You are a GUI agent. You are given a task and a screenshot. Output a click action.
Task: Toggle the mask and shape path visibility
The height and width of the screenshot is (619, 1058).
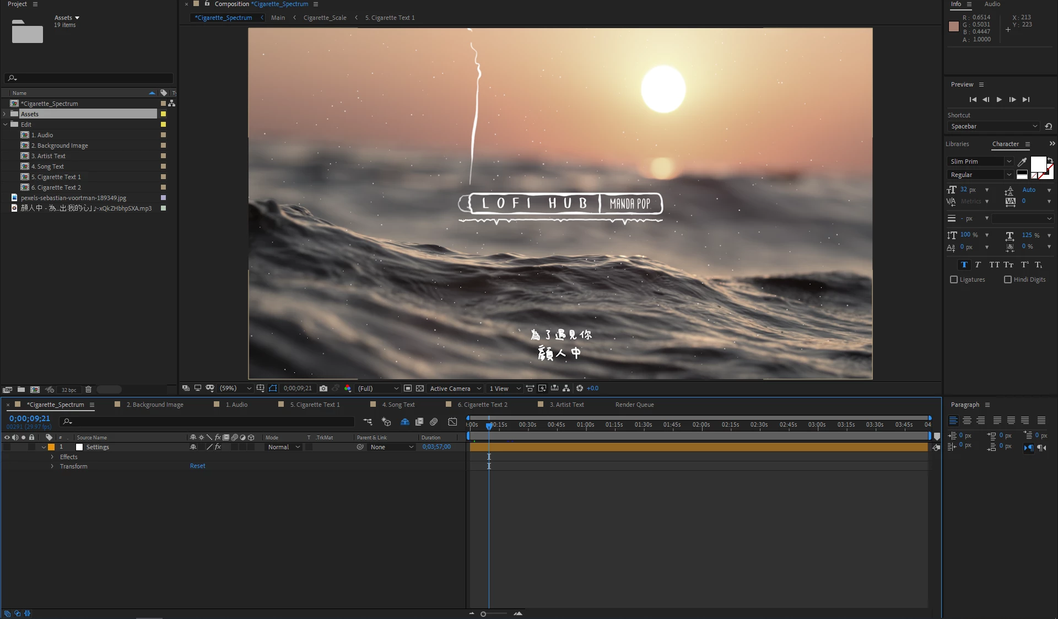click(273, 389)
